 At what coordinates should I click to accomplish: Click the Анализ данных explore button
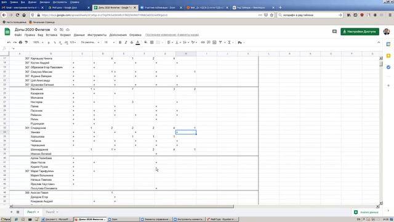366,212
